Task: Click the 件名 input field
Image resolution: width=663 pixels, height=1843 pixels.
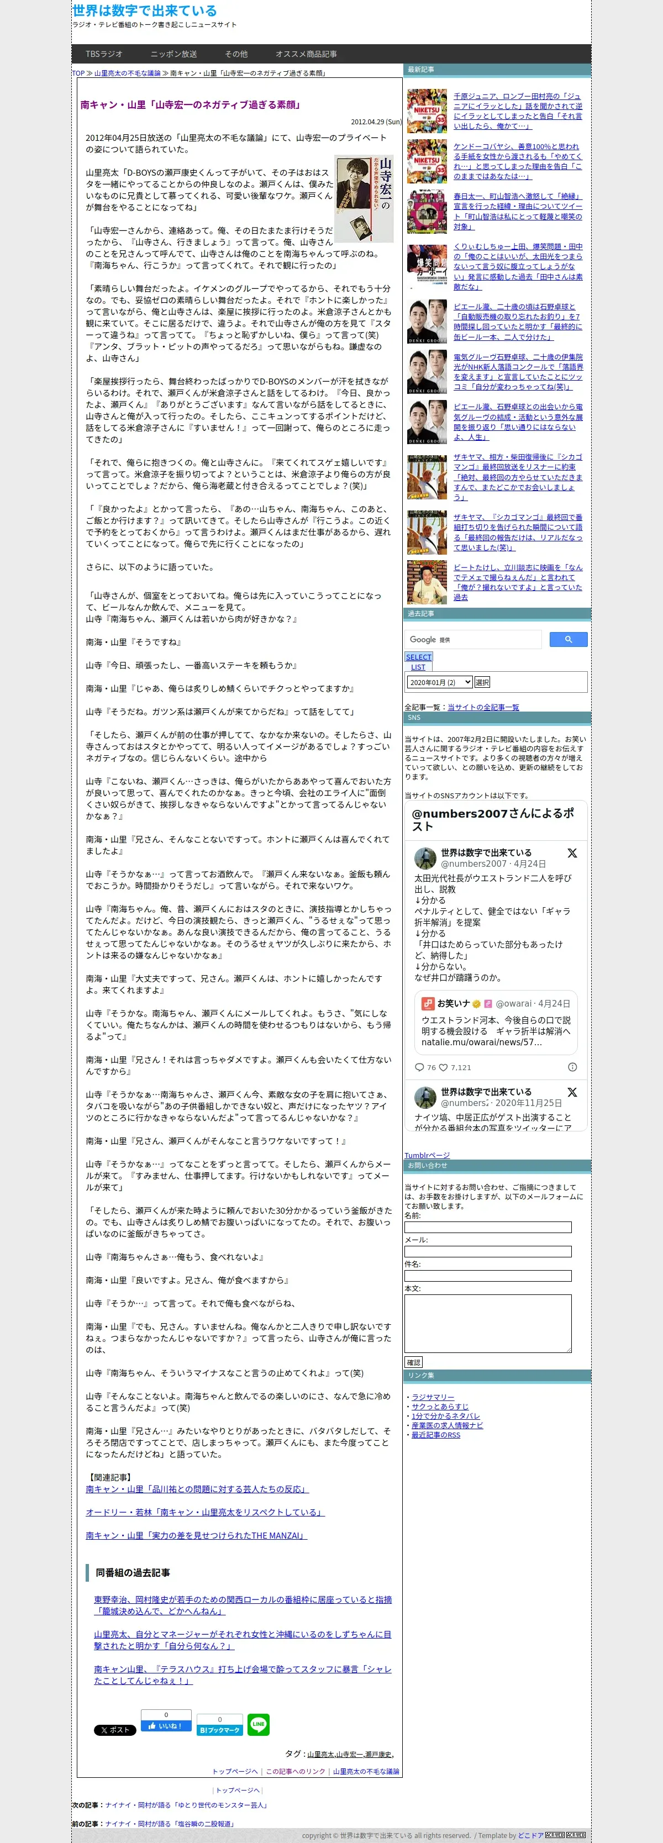Action: [x=488, y=1276]
